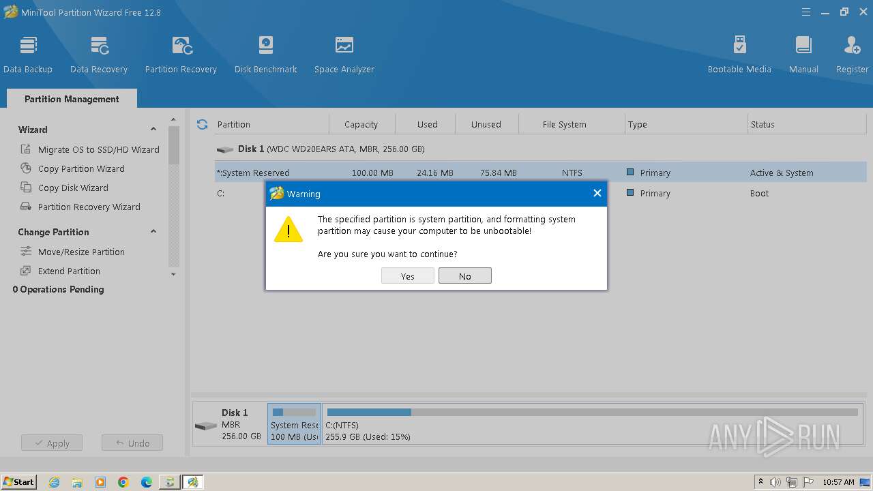The width and height of the screenshot is (873, 491).
Task: Start Copy Partition Wizard
Action: point(72,168)
